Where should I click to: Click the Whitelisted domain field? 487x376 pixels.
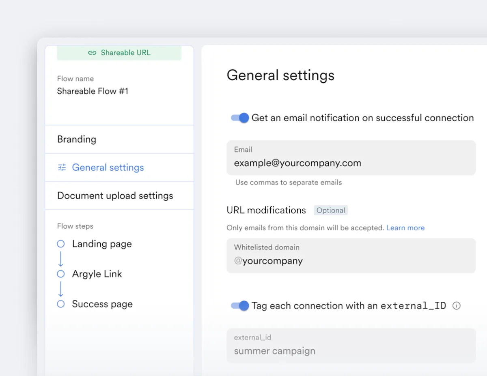[x=351, y=260]
